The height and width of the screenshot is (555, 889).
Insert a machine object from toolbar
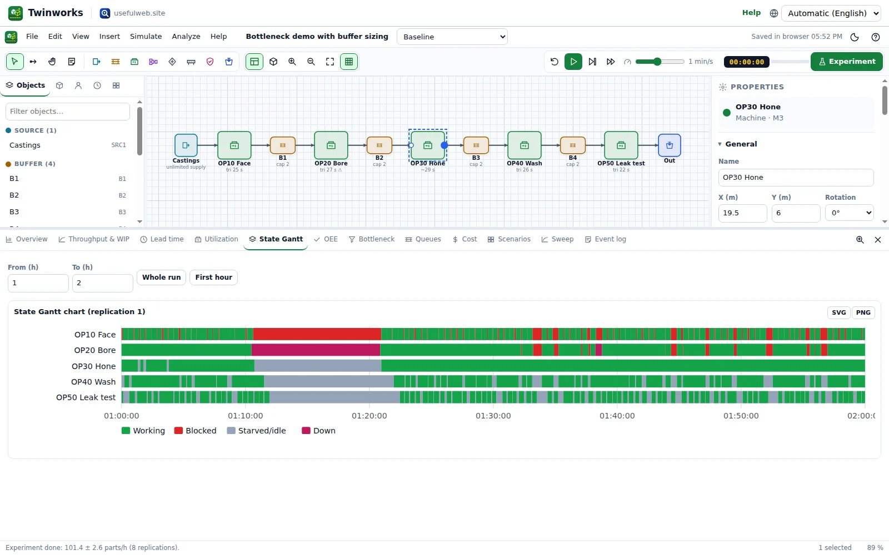coord(134,62)
